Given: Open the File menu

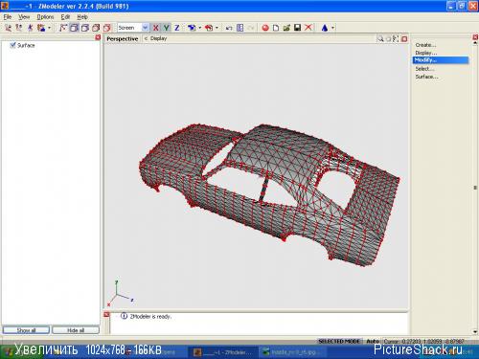Looking at the screenshot, I should pos(8,17).
